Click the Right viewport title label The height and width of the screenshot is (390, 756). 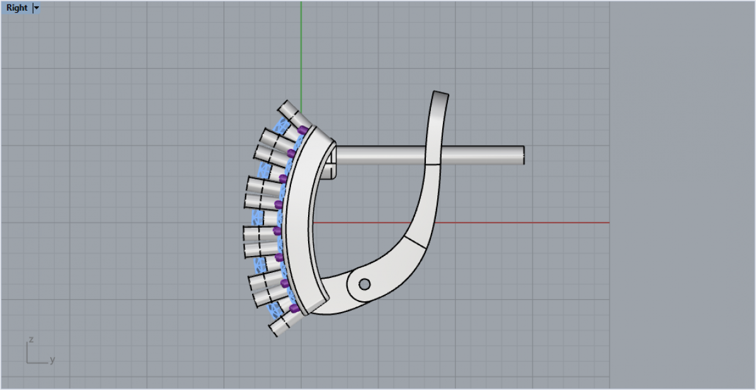coord(17,8)
